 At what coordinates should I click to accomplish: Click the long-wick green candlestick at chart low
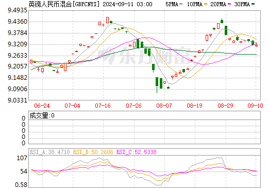[x=157, y=85]
